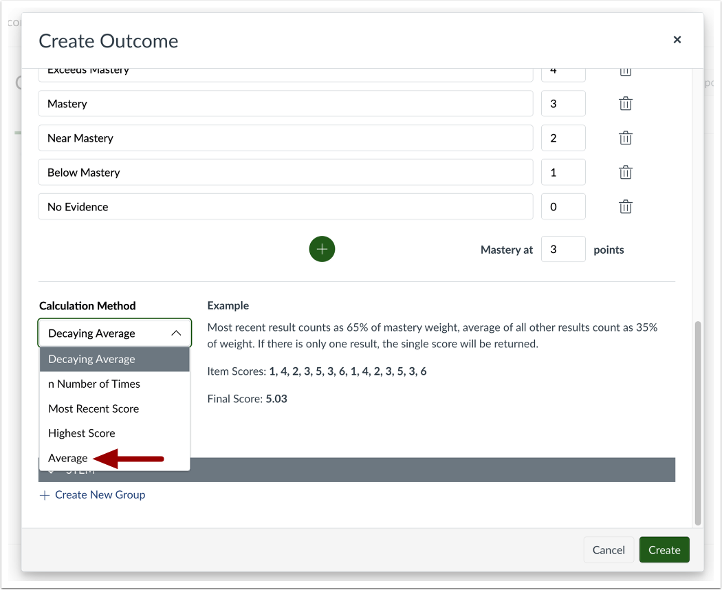Select Average calculation method
The height and width of the screenshot is (590, 722).
pyautogui.click(x=68, y=458)
